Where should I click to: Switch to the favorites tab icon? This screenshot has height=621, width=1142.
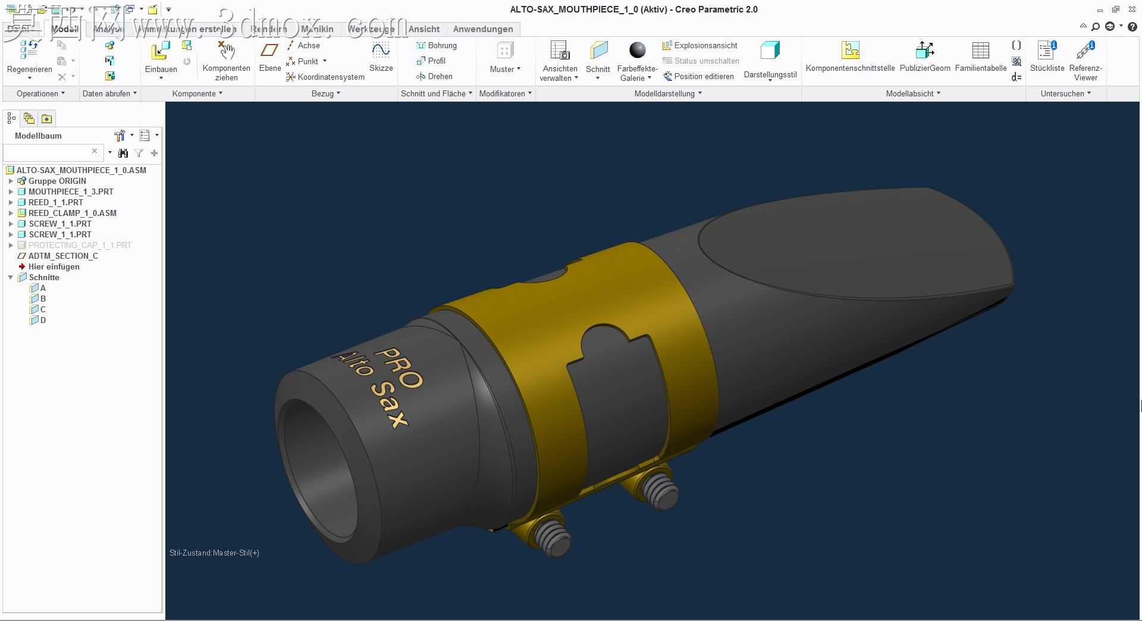click(x=46, y=118)
